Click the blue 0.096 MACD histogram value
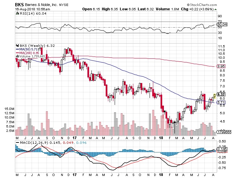Screen dimensions: 233x179 81,143
